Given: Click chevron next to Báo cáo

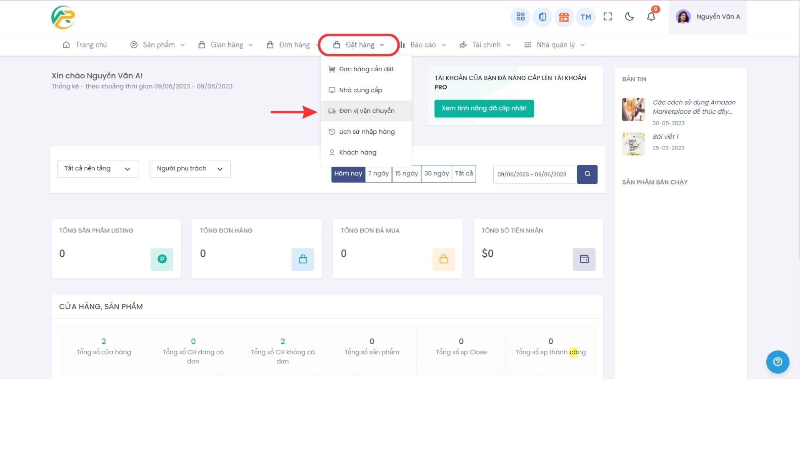Looking at the screenshot, I should tap(444, 45).
